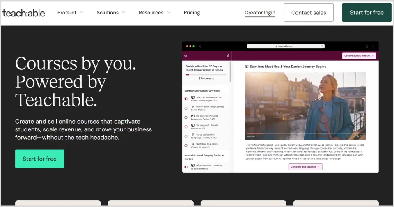Toggle completion circle for 'Quiz: Klar til at lære?'
The height and width of the screenshot is (207, 394).
[186, 145]
